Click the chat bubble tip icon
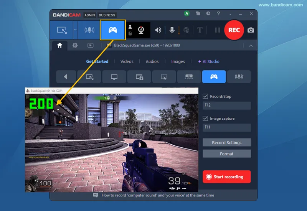The width and height of the screenshot is (307, 211). tap(96, 195)
